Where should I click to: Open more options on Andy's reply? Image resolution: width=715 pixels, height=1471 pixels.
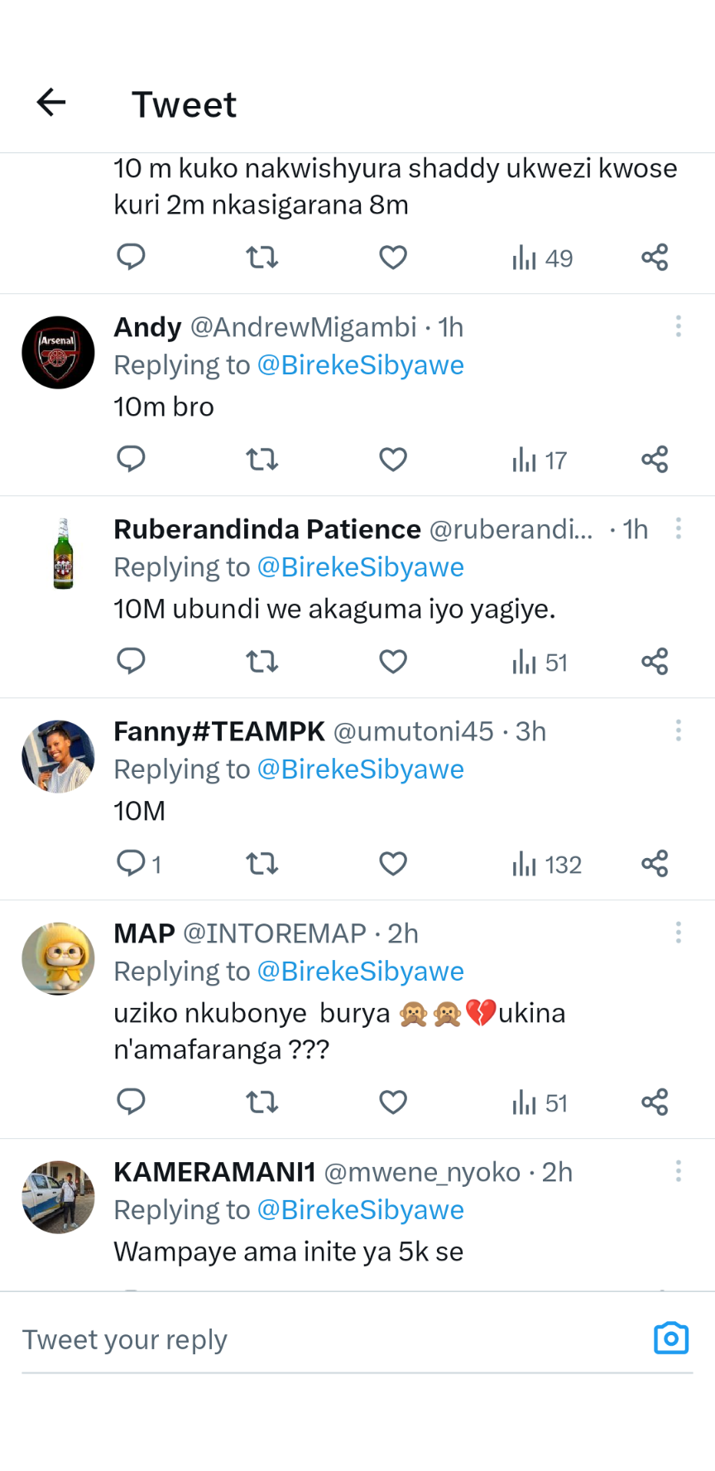pos(679,326)
